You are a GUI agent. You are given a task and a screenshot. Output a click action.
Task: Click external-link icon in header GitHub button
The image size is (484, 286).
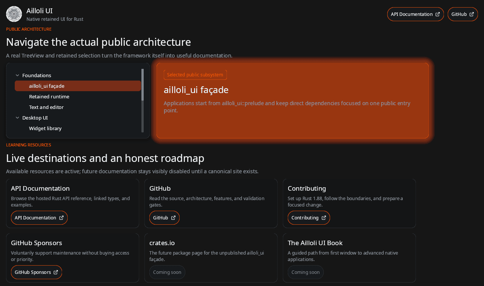pos(472,14)
